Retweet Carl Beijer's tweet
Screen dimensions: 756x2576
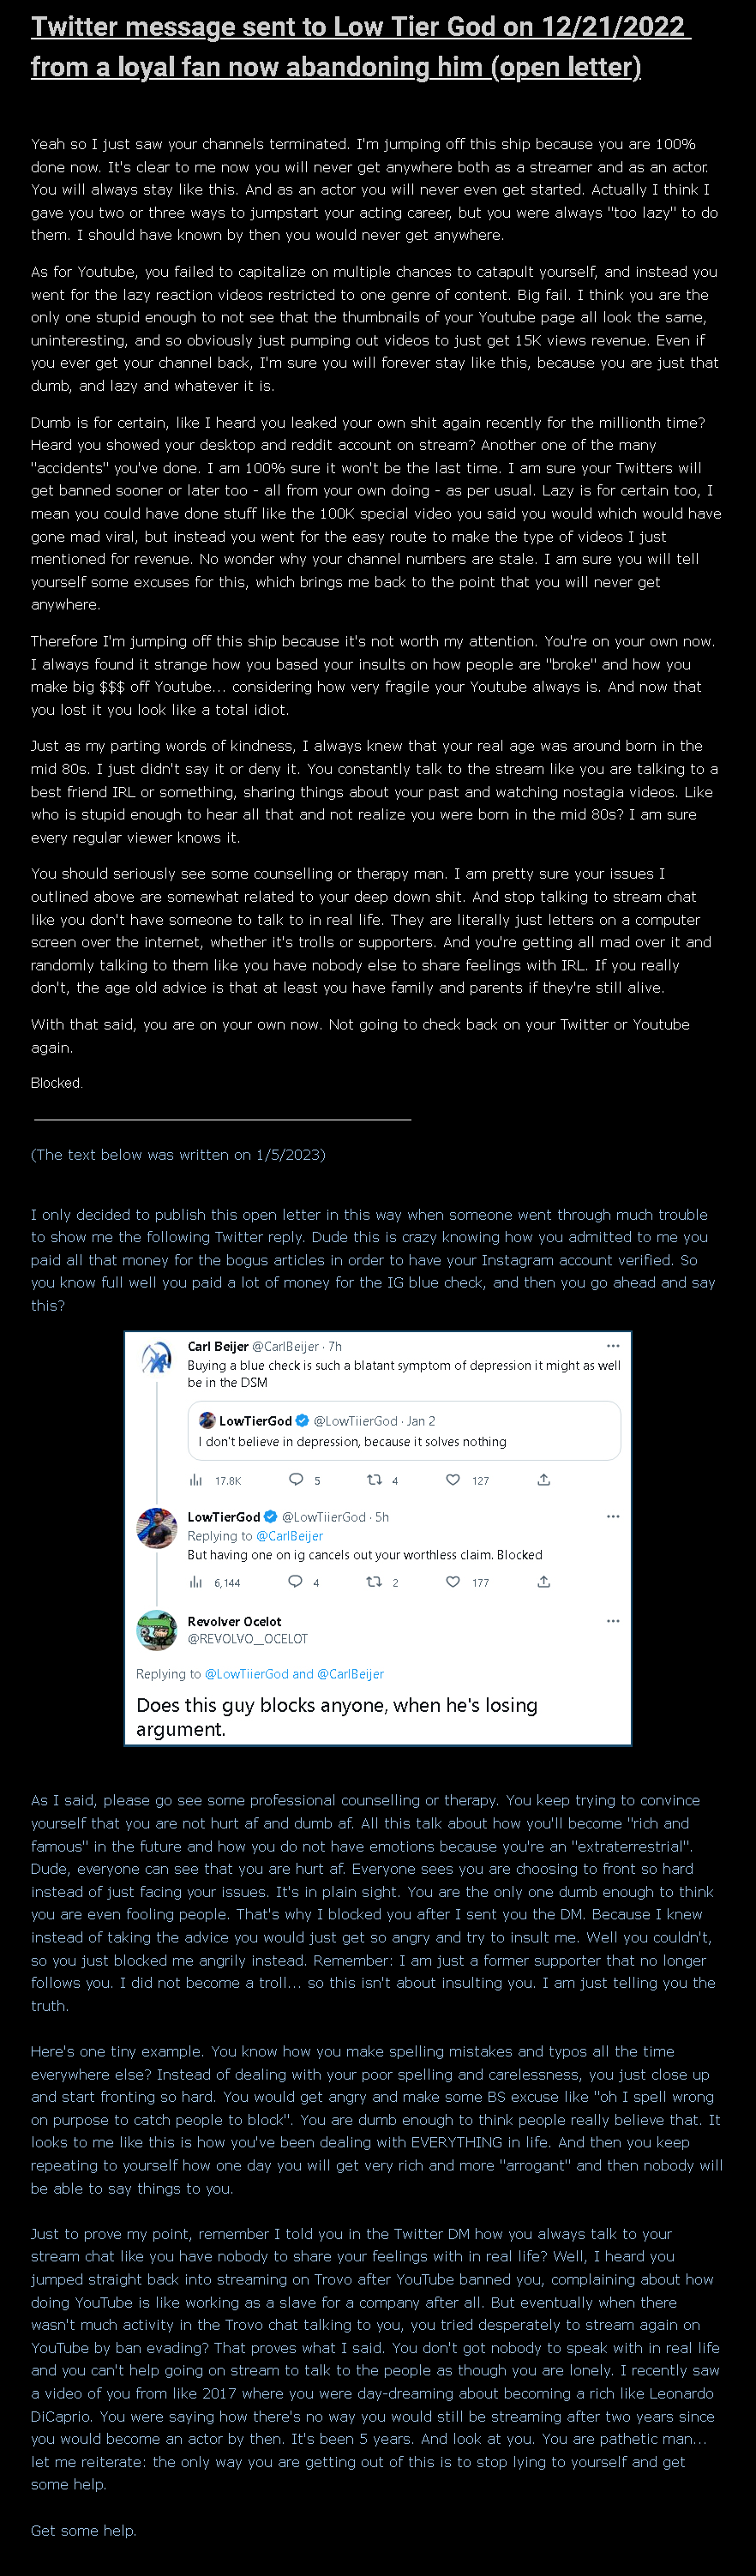(x=376, y=1480)
